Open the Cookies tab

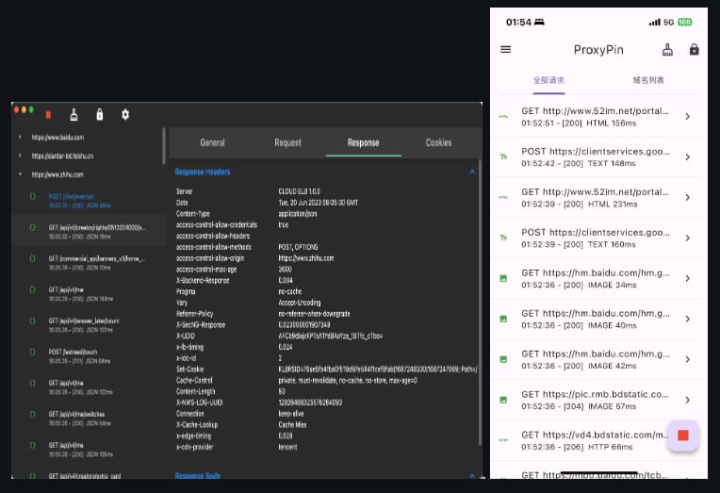438,143
